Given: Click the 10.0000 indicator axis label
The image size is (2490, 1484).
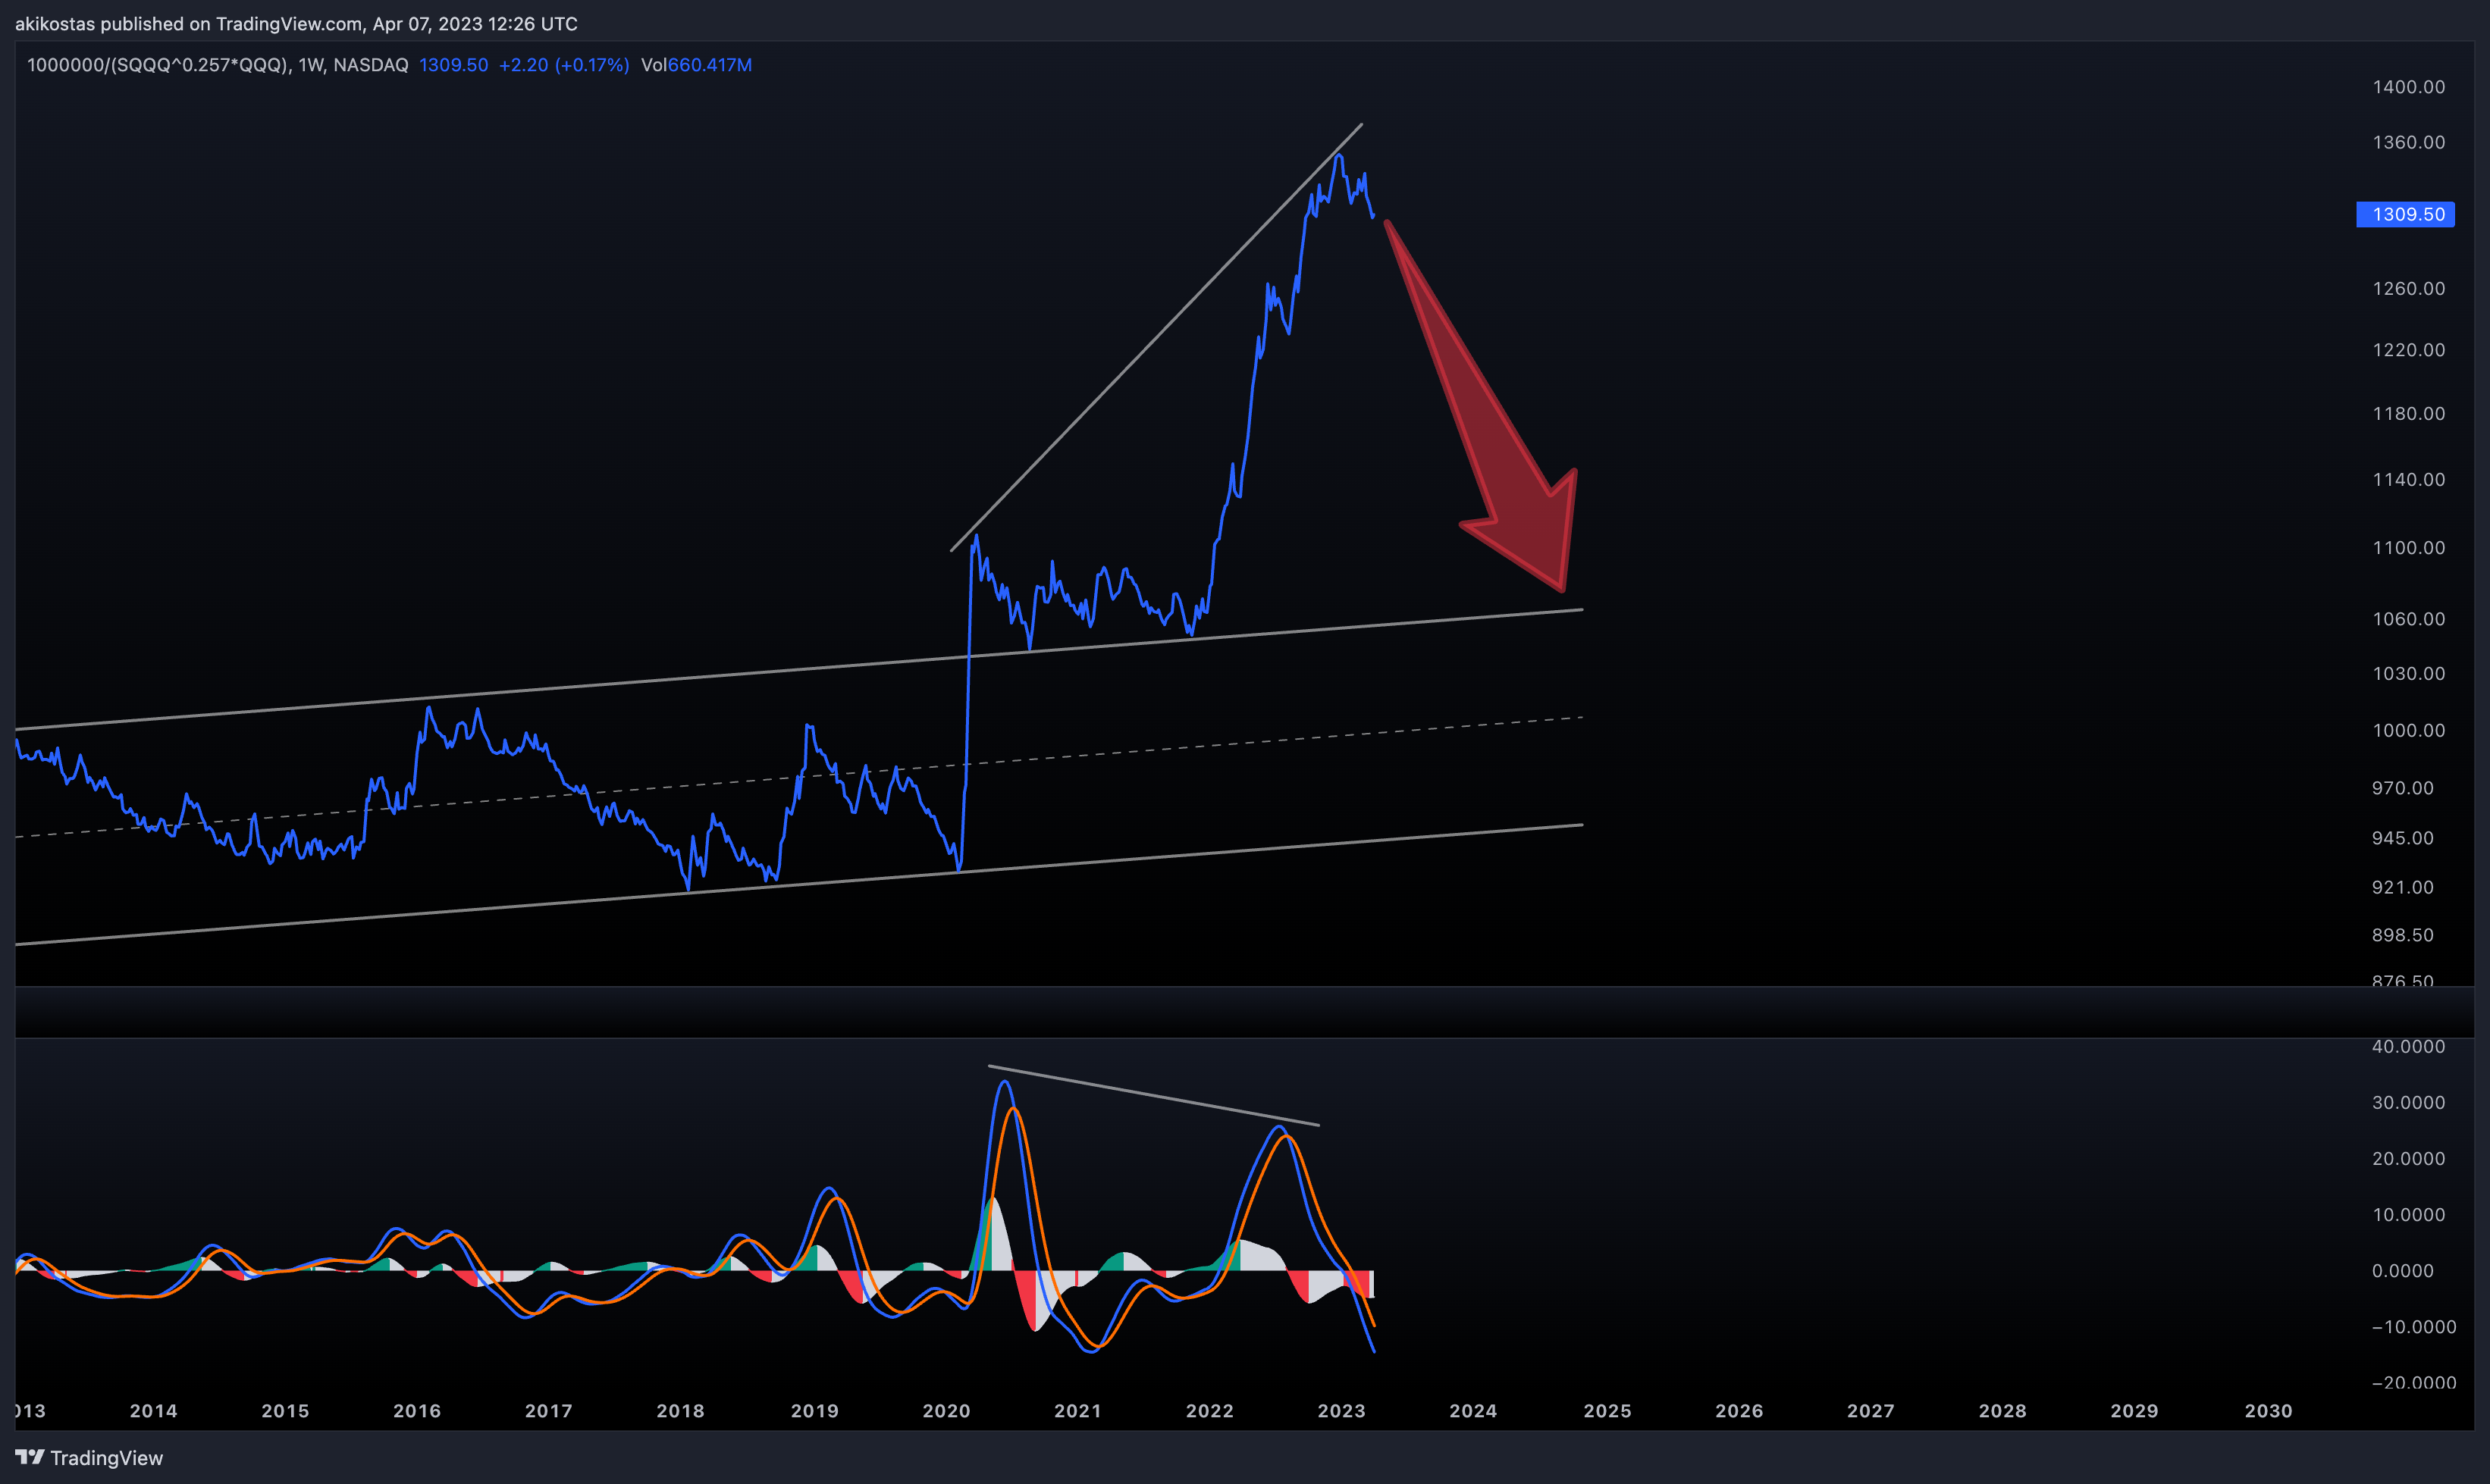Looking at the screenshot, I should click(x=2408, y=1215).
